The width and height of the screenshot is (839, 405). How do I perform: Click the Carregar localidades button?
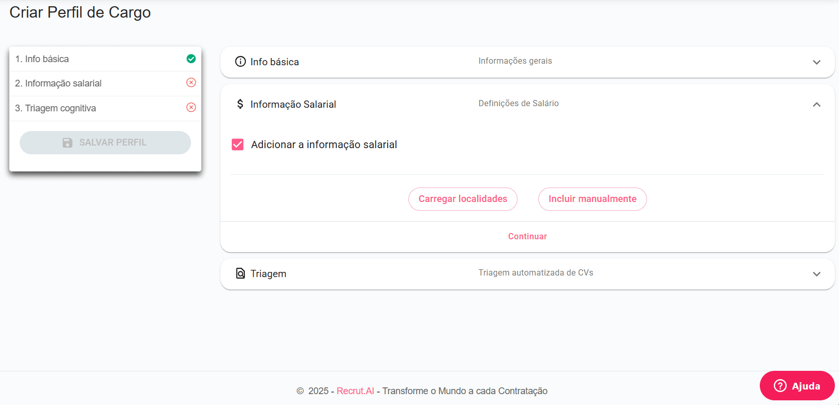463,199
